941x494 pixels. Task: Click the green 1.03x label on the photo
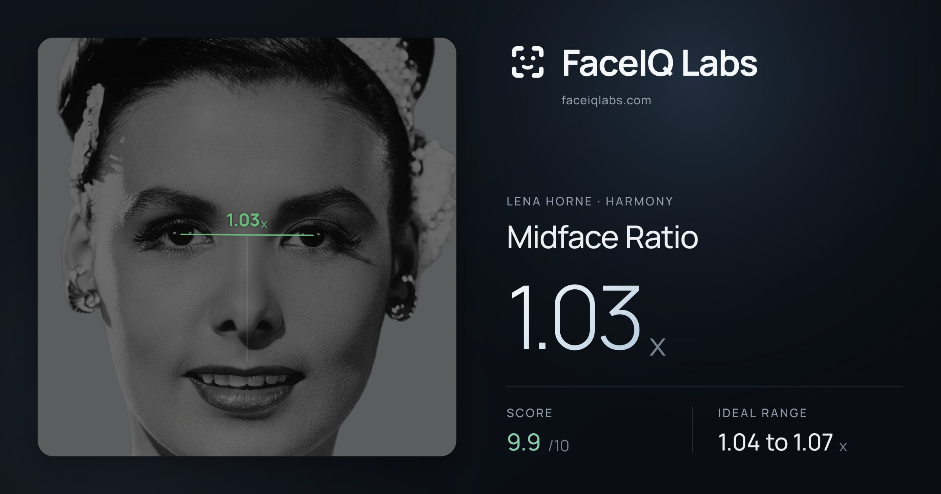click(x=247, y=220)
